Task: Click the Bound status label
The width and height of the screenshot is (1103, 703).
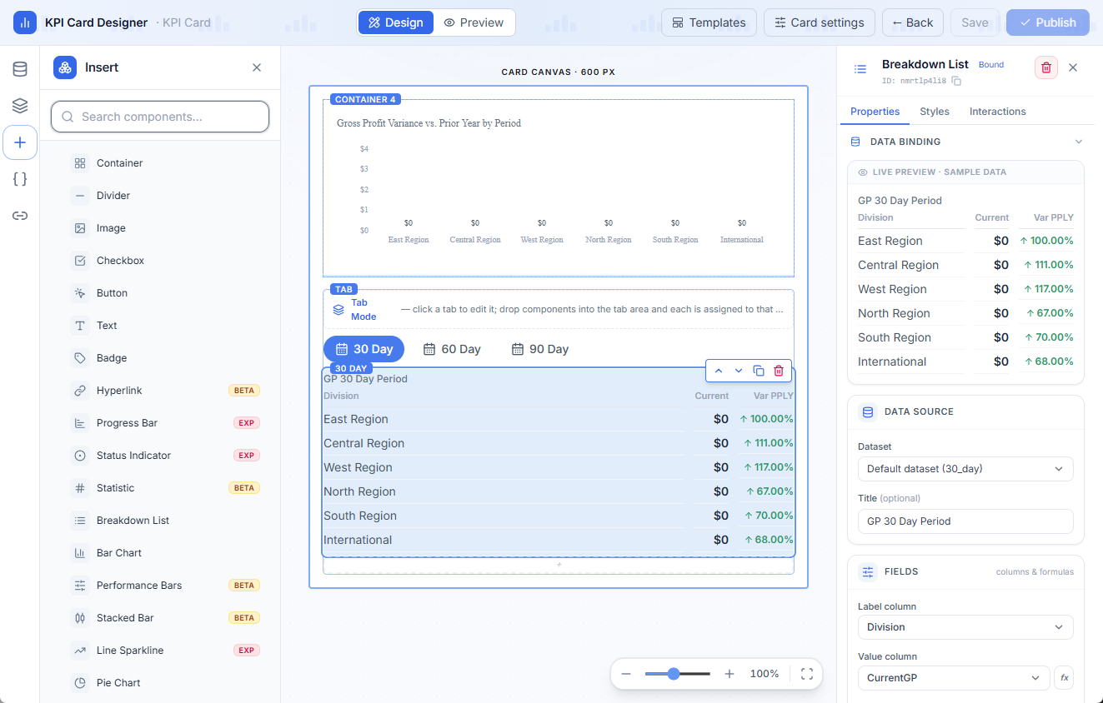Action: click(991, 65)
